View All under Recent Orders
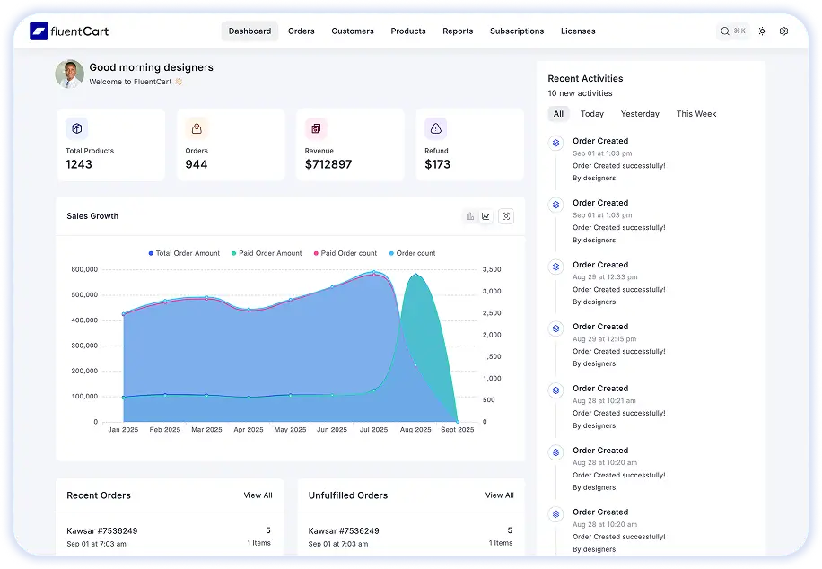 tap(258, 495)
